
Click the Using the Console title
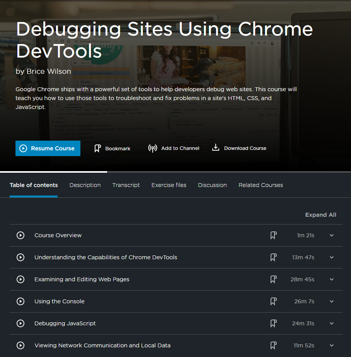(60, 301)
